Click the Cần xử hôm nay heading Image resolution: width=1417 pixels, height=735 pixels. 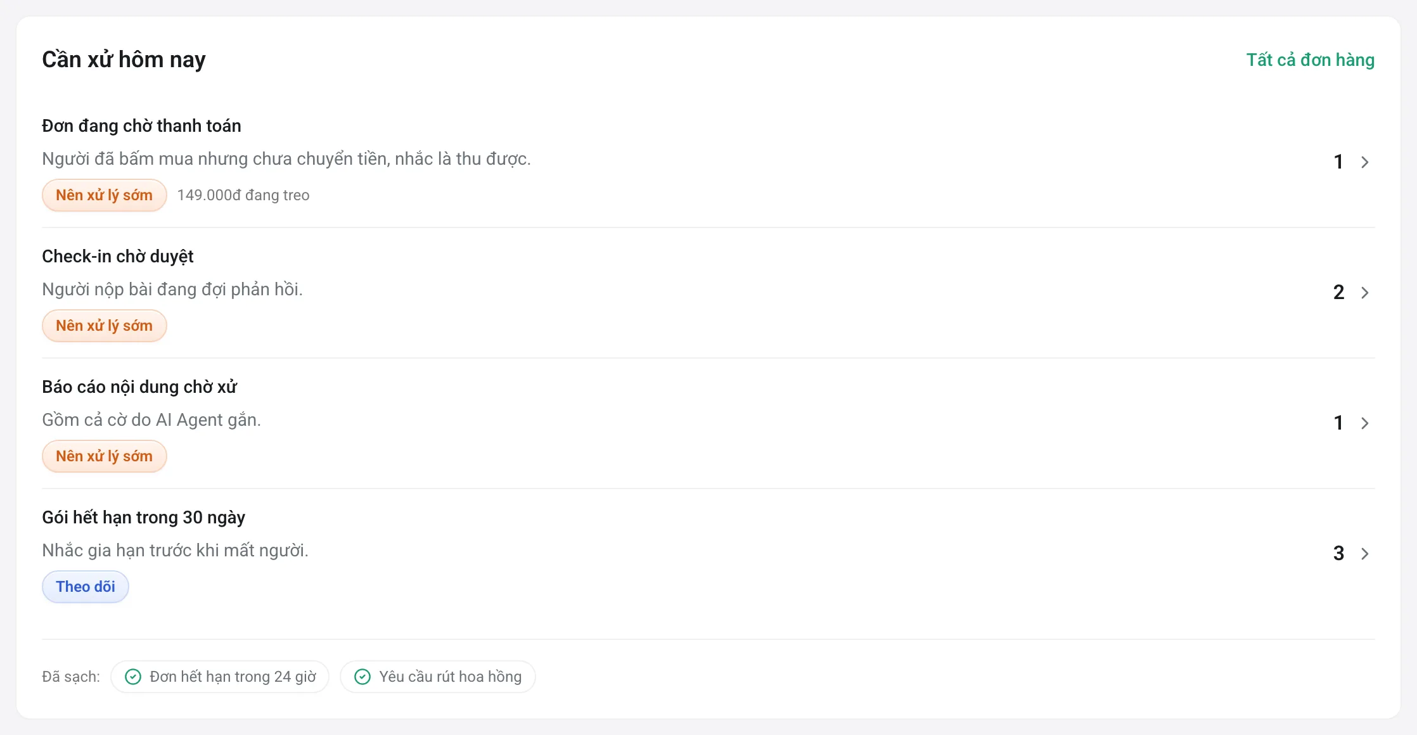(x=124, y=60)
